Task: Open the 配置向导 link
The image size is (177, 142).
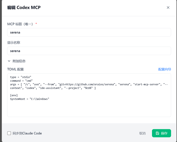Action: (164, 69)
